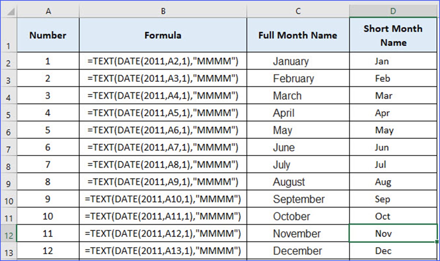Click the cell containing Aug
Viewport: 440px width, 261px height.
click(x=393, y=182)
